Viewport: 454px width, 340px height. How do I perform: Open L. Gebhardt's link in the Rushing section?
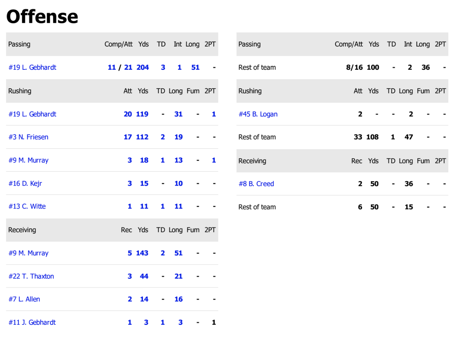point(32,114)
